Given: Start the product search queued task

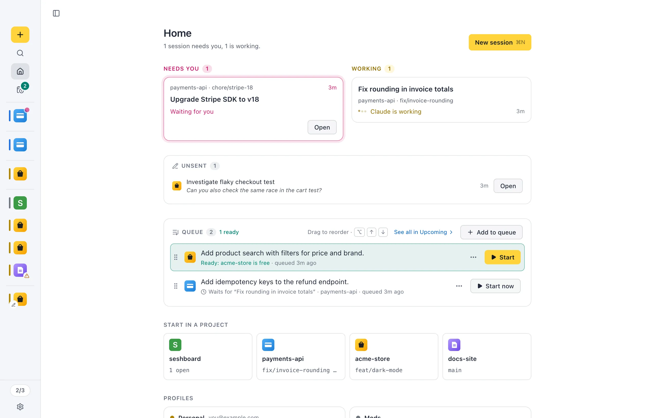Looking at the screenshot, I should (502, 257).
